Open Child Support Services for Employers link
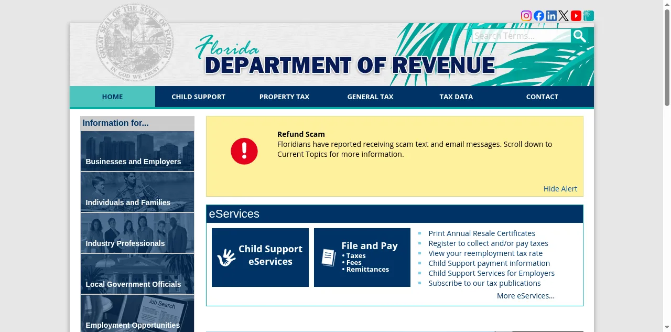This screenshot has width=671, height=332. tap(491, 273)
